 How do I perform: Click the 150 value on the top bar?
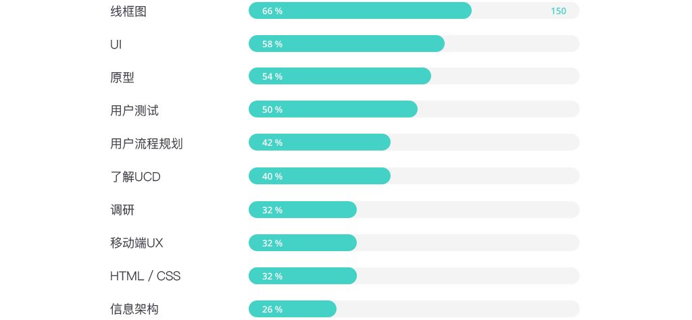point(558,11)
